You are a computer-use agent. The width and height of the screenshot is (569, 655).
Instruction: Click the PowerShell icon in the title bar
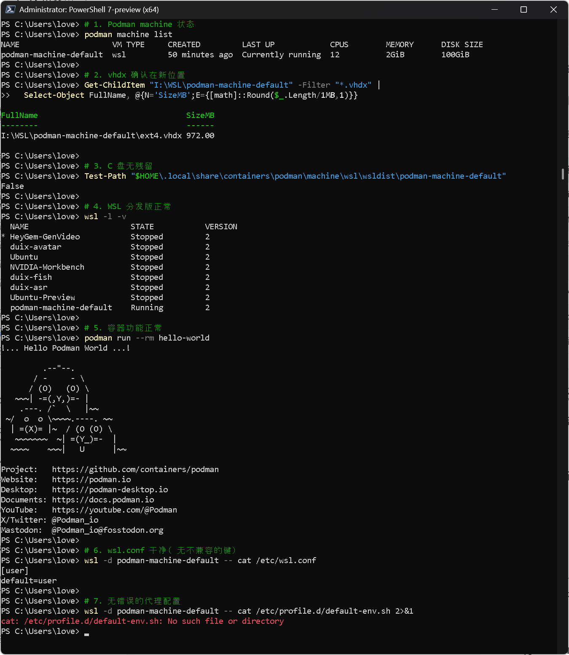(11, 9)
